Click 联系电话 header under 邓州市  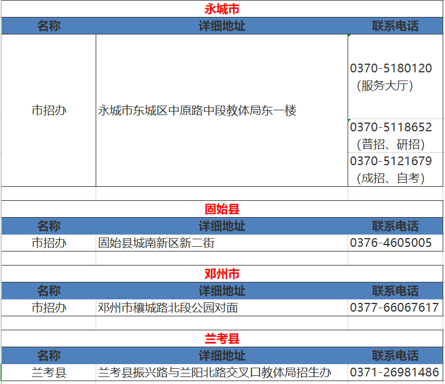point(395,291)
